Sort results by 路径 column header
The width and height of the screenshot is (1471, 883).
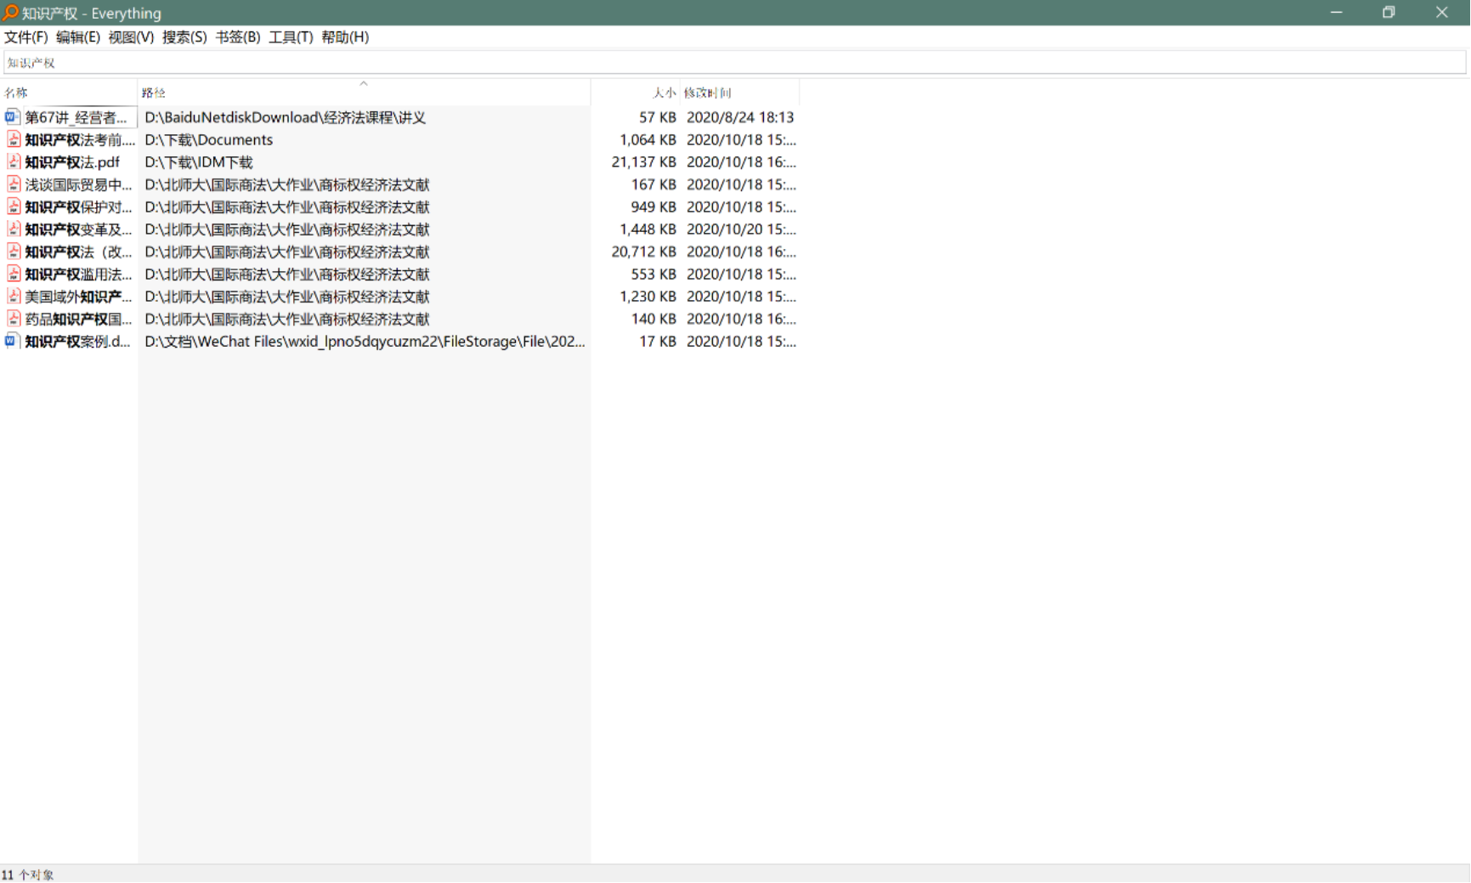(x=154, y=93)
